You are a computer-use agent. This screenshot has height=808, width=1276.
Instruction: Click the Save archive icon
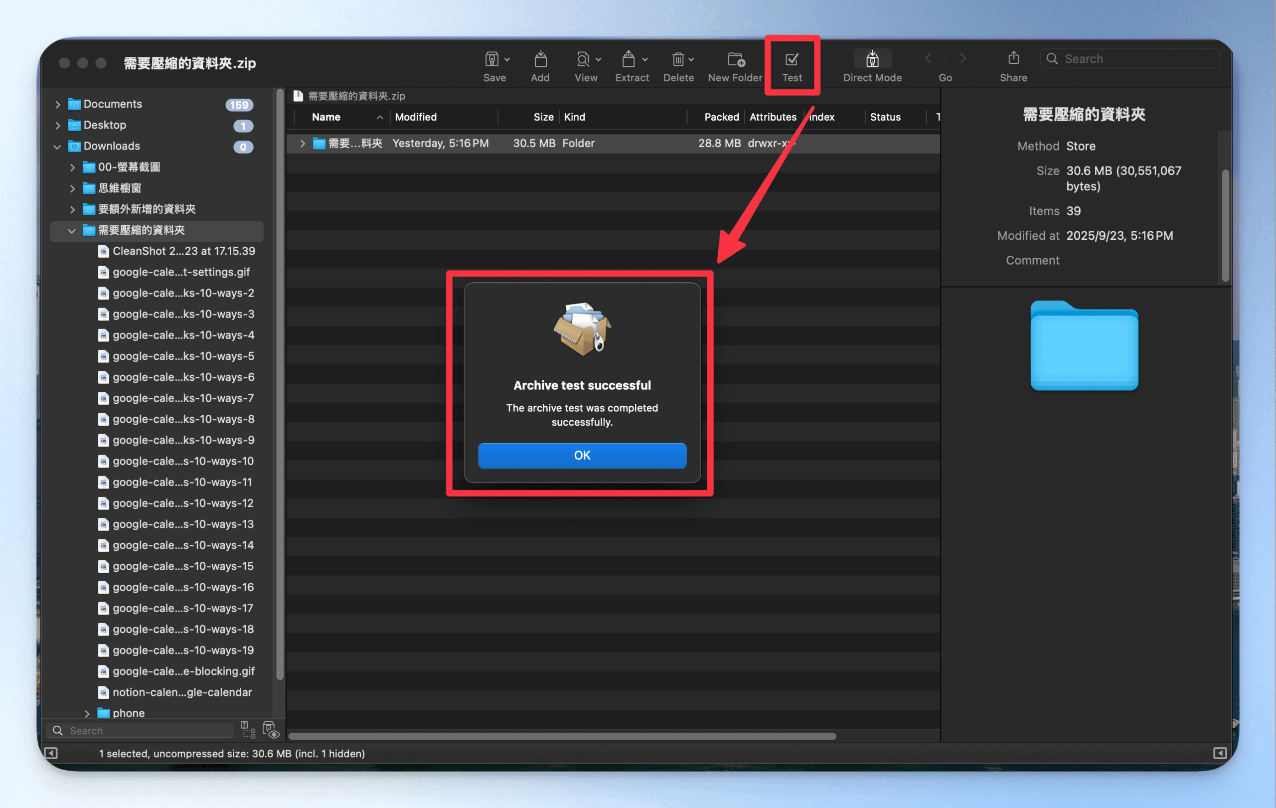point(491,59)
